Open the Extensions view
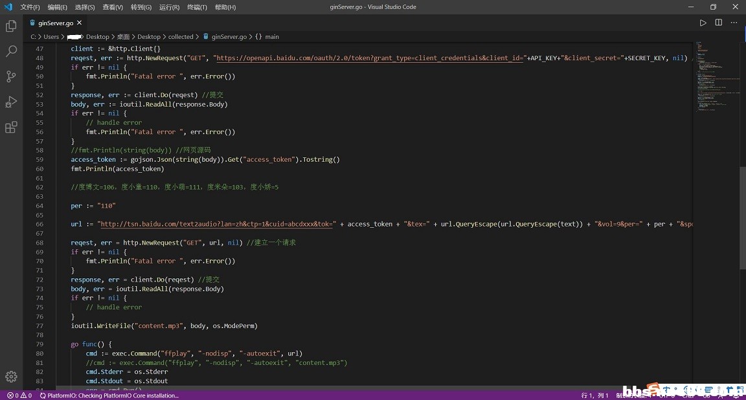 [x=11, y=128]
